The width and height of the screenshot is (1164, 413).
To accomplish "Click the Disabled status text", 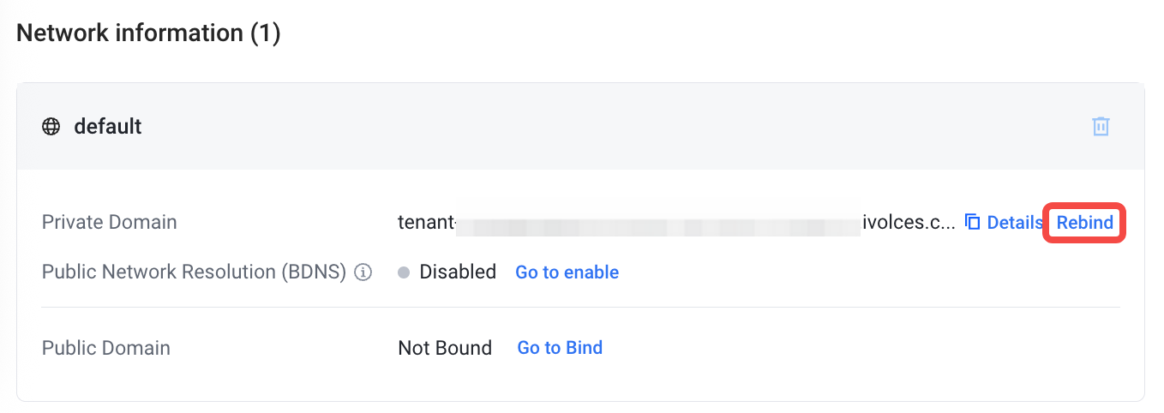I will click(x=458, y=272).
